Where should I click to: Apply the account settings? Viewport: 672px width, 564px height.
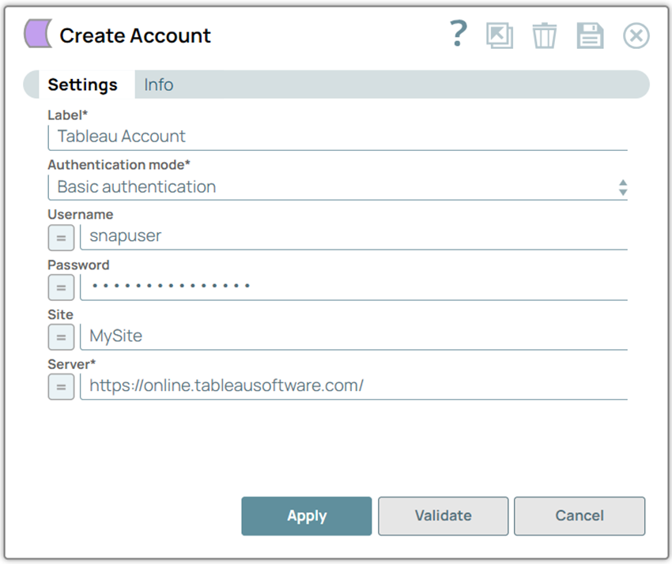point(306,516)
